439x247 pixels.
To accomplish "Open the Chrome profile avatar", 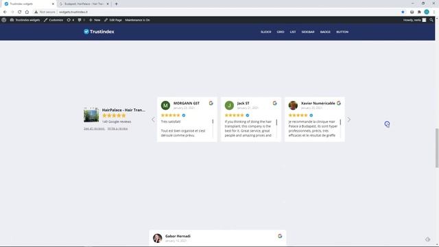I will 427,12.
